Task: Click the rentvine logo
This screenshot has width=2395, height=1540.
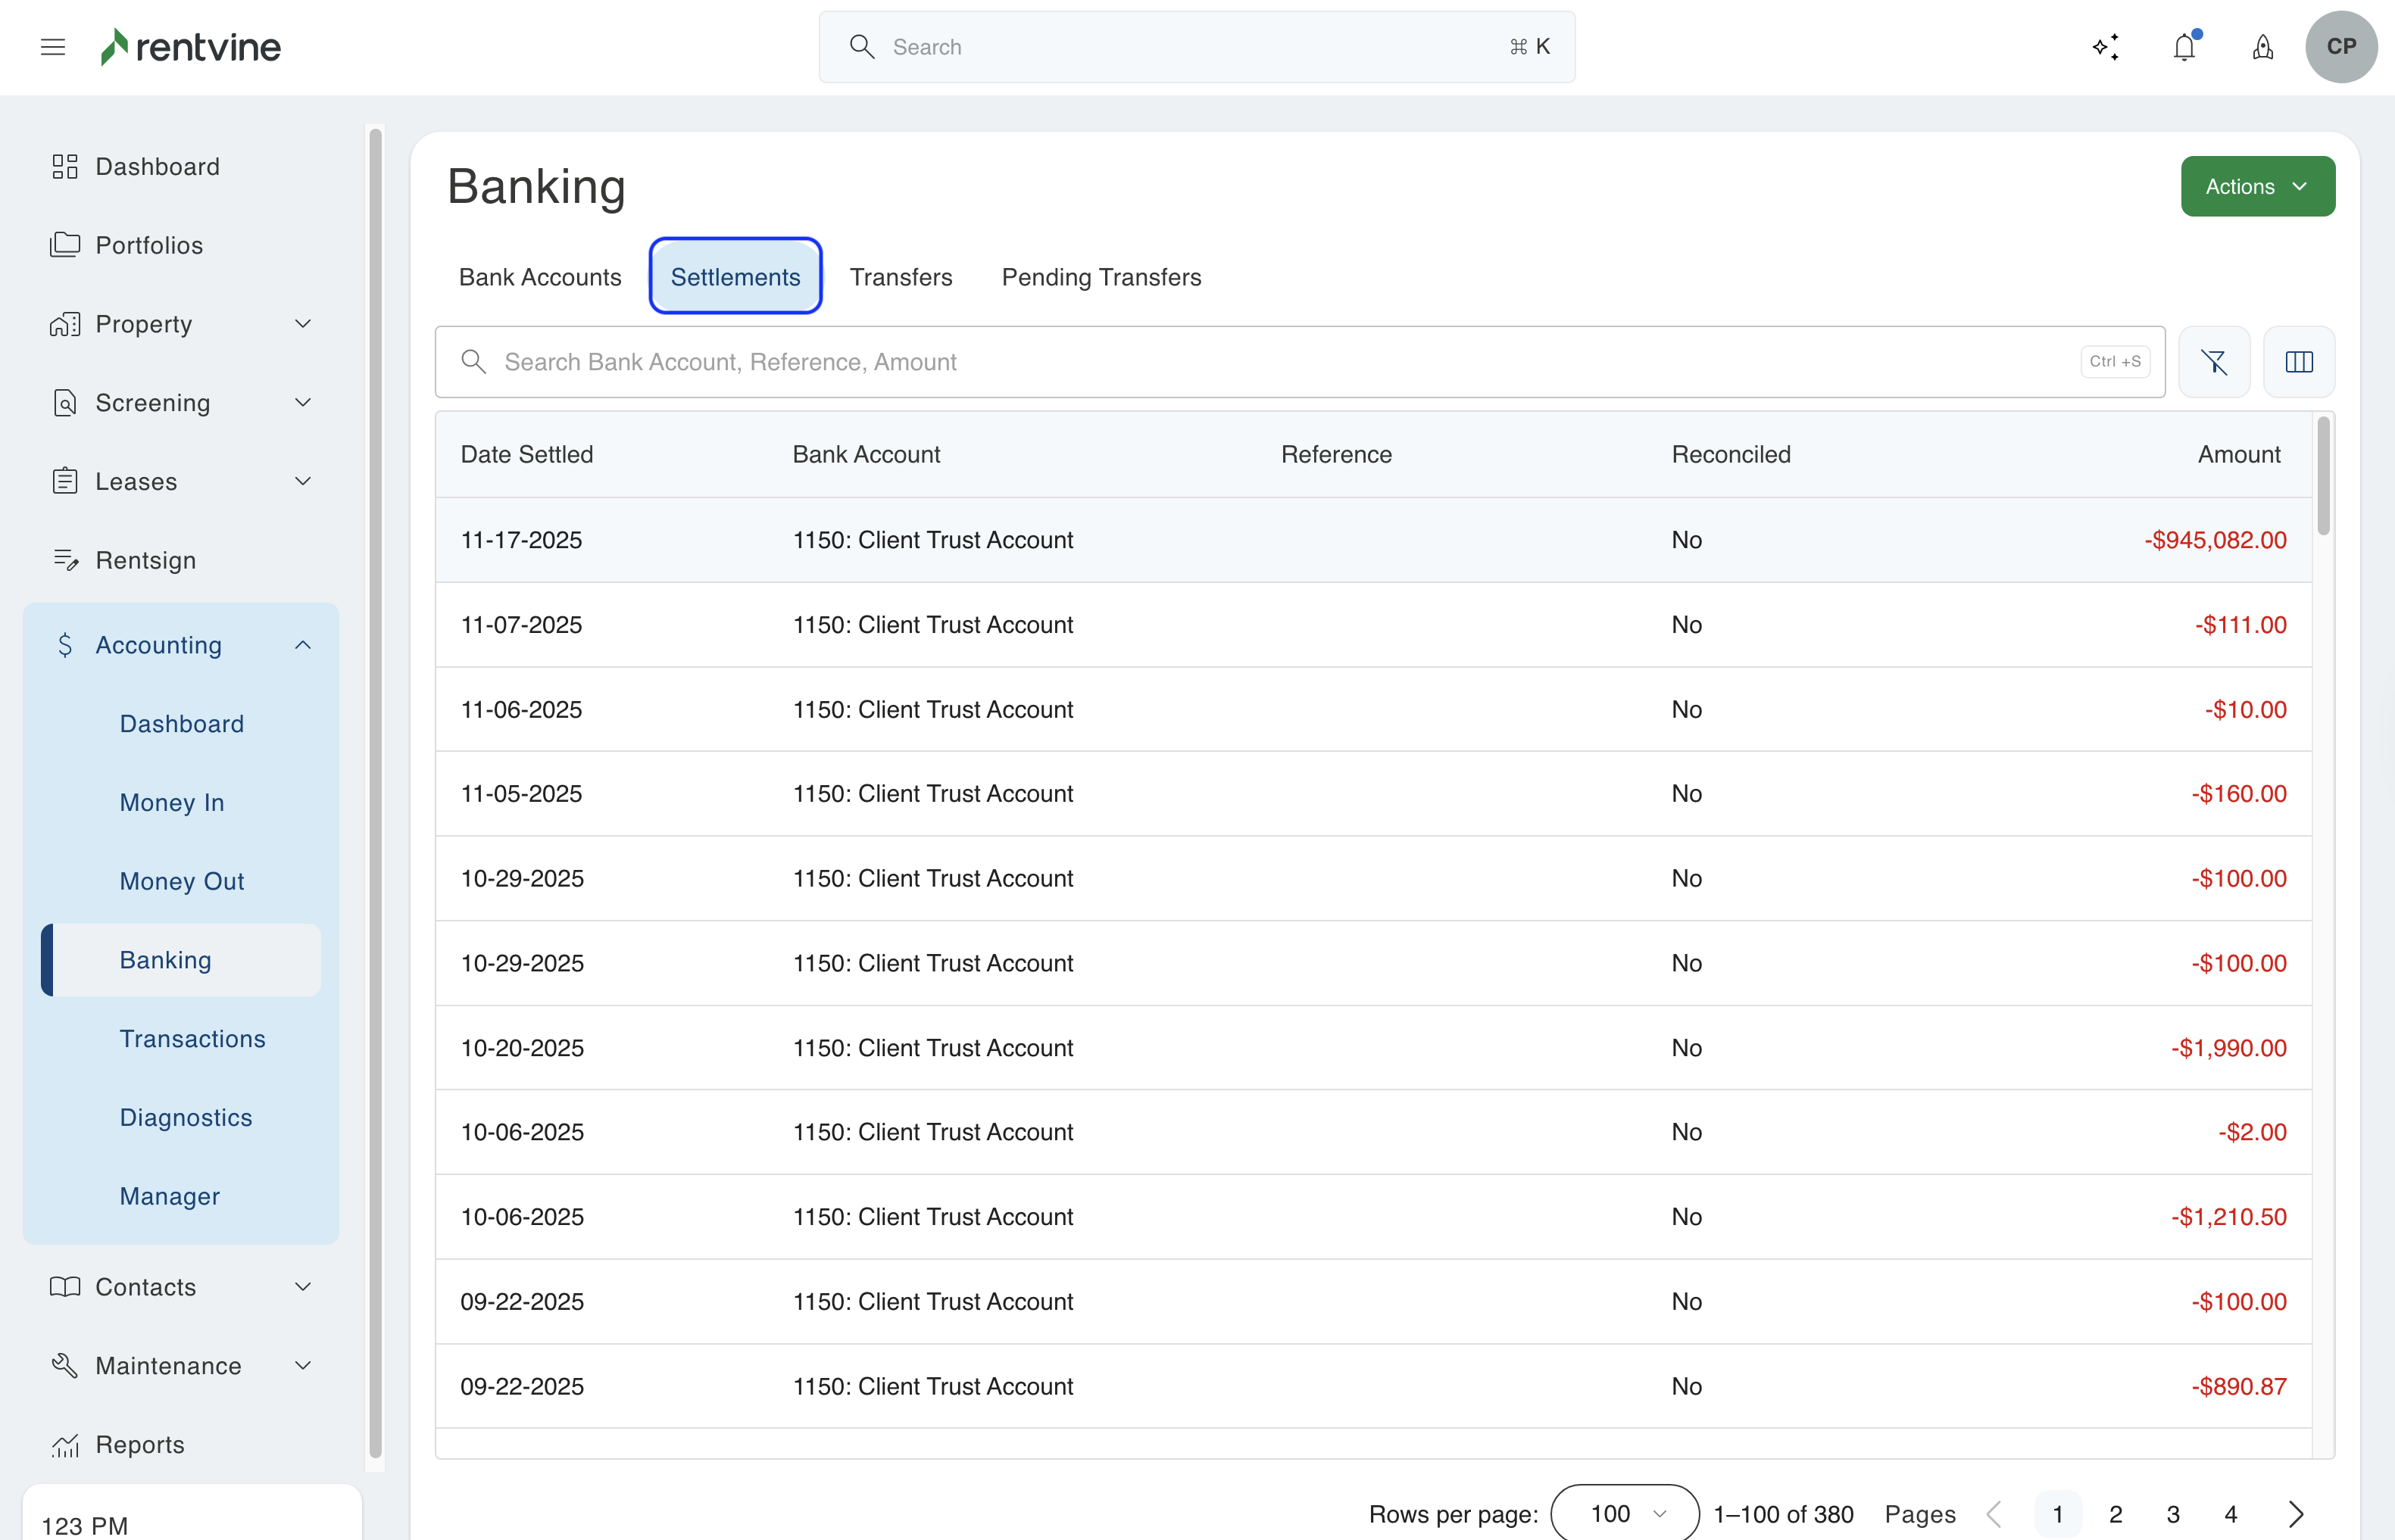Action: coord(191,47)
